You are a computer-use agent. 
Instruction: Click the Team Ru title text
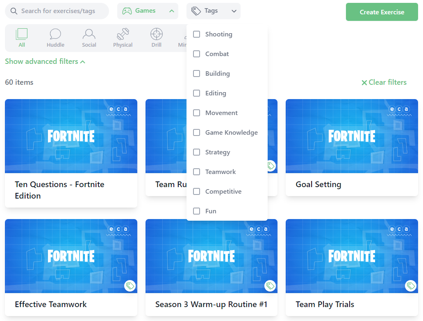(x=171, y=185)
